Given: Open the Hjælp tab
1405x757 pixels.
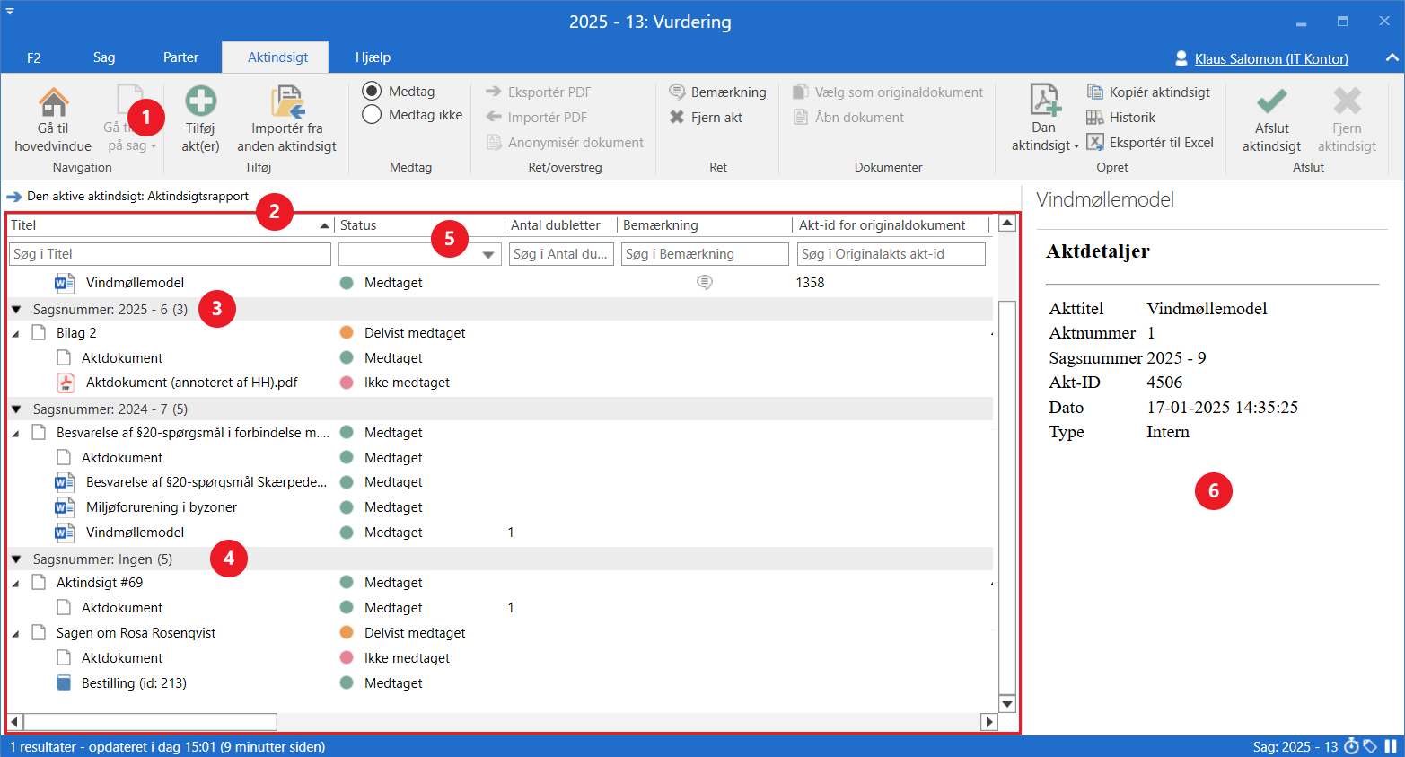Looking at the screenshot, I should pyautogui.click(x=373, y=57).
